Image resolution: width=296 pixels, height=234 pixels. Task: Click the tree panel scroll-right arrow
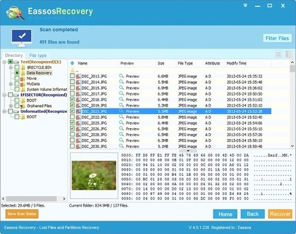pyautogui.click(x=64, y=198)
